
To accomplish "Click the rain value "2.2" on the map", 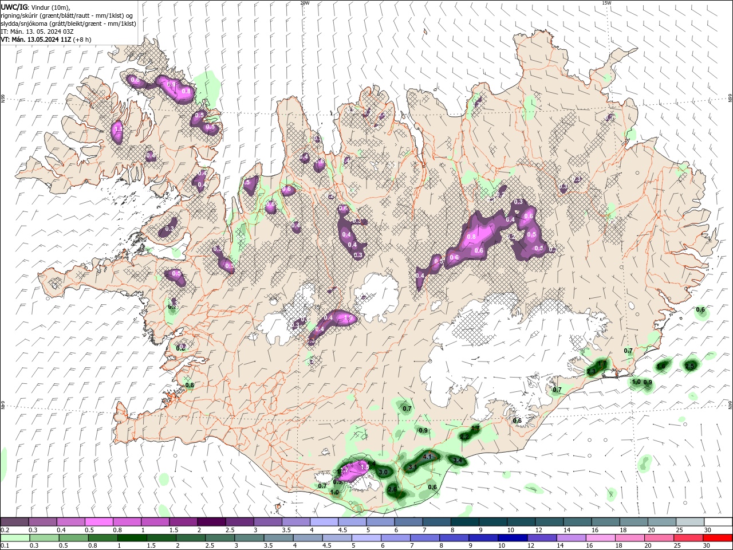I will point(464,437).
